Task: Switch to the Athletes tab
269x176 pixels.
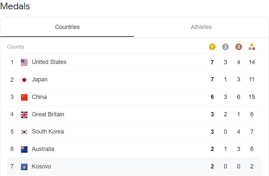Action: tap(201, 27)
